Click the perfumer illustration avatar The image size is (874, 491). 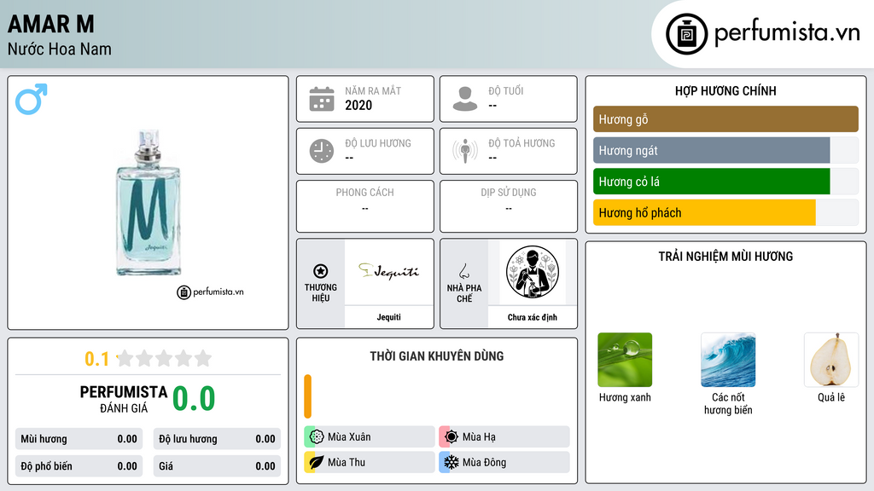pyautogui.click(x=533, y=272)
